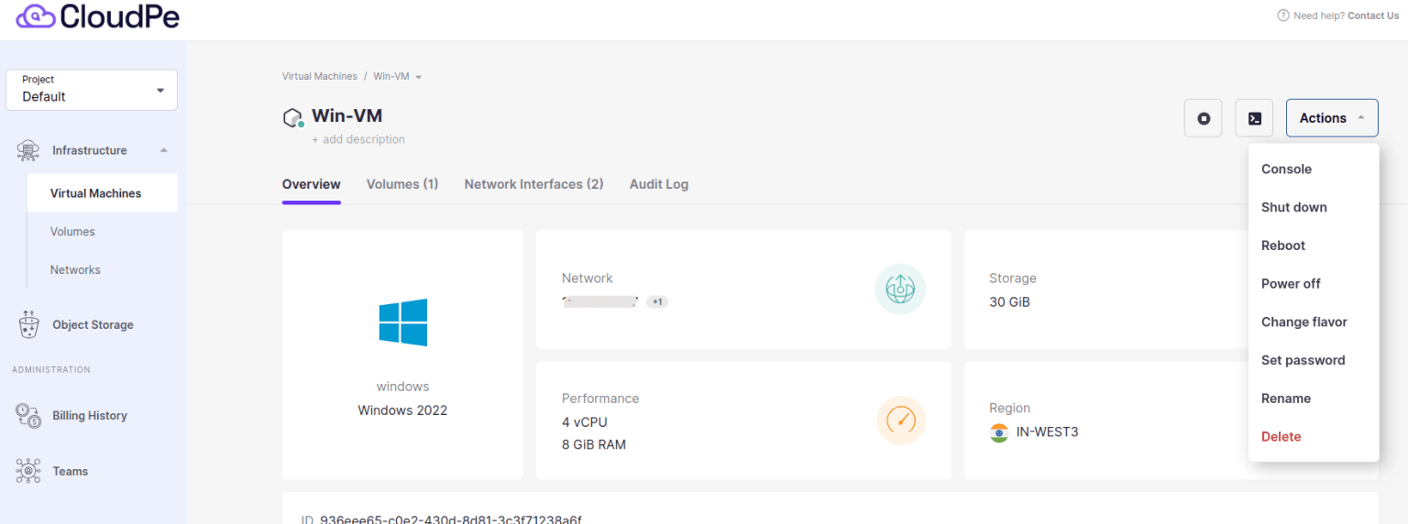The height and width of the screenshot is (524, 1408).
Task: Click the help question mark icon
Action: (x=1282, y=16)
